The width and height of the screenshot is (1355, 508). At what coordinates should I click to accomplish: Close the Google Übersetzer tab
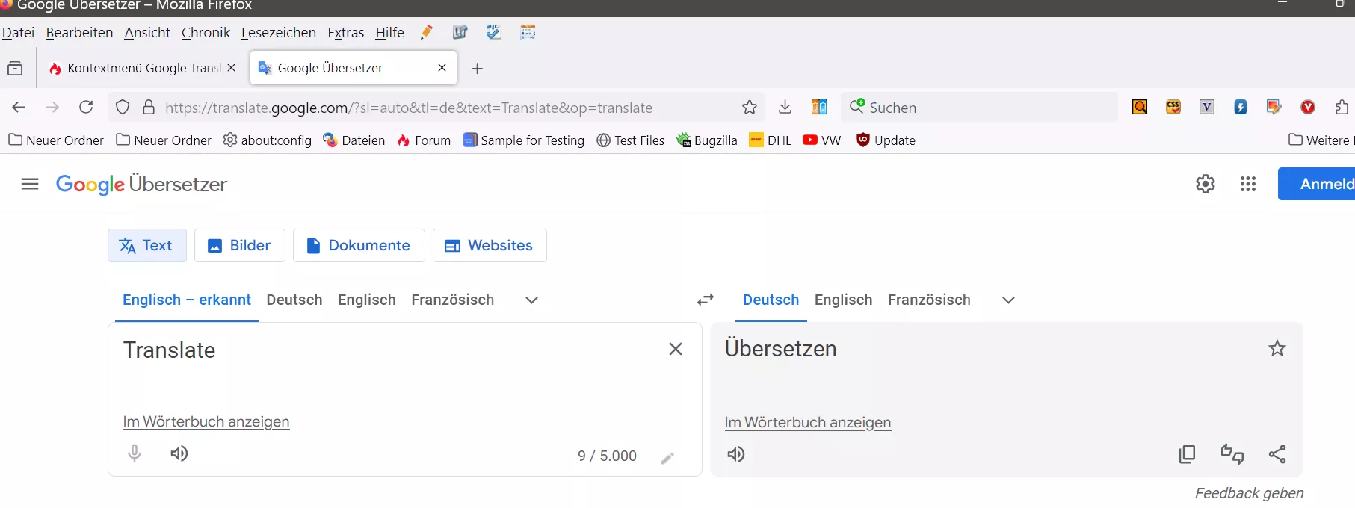[x=442, y=68]
